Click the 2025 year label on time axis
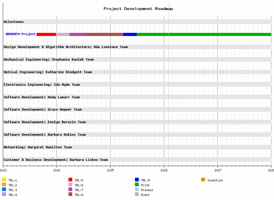The width and height of the screenshot is (274, 200). [x=110, y=170]
